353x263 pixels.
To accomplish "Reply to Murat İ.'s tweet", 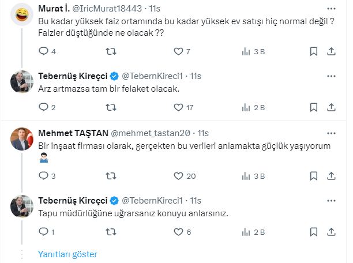I will [x=43, y=51].
